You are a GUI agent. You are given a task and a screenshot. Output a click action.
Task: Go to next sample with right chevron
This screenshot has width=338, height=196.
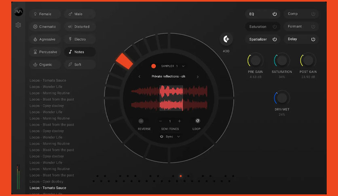pos(198,77)
